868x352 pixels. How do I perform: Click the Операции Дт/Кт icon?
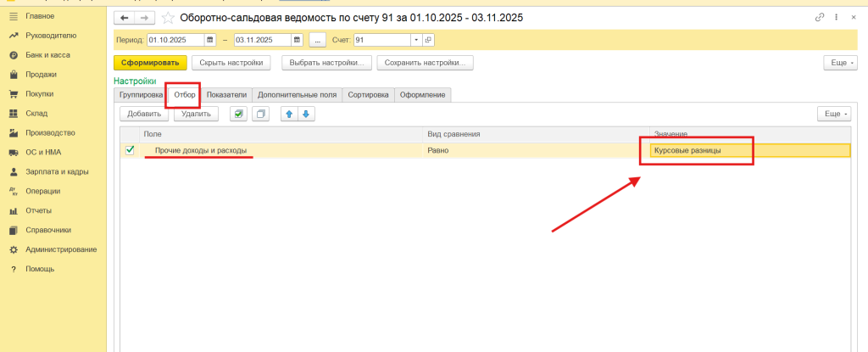click(14, 191)
